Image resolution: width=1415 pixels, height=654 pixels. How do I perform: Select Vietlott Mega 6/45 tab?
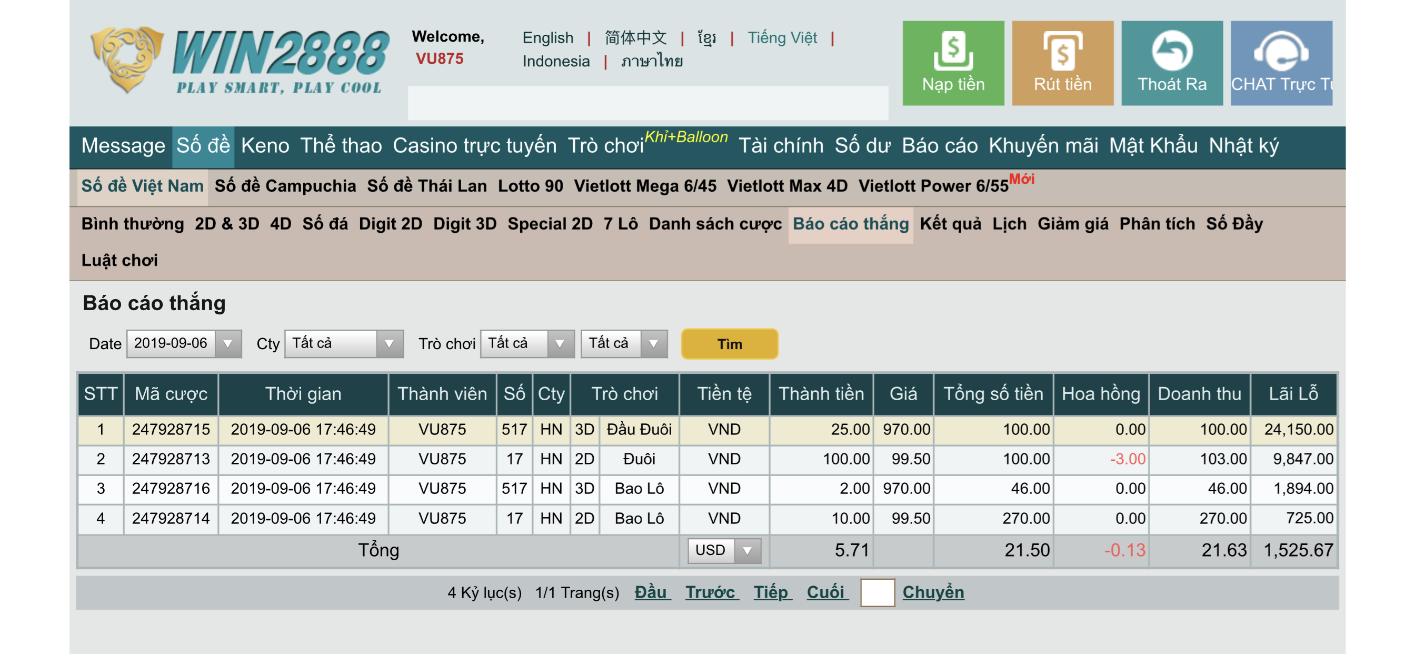[645, 186]
